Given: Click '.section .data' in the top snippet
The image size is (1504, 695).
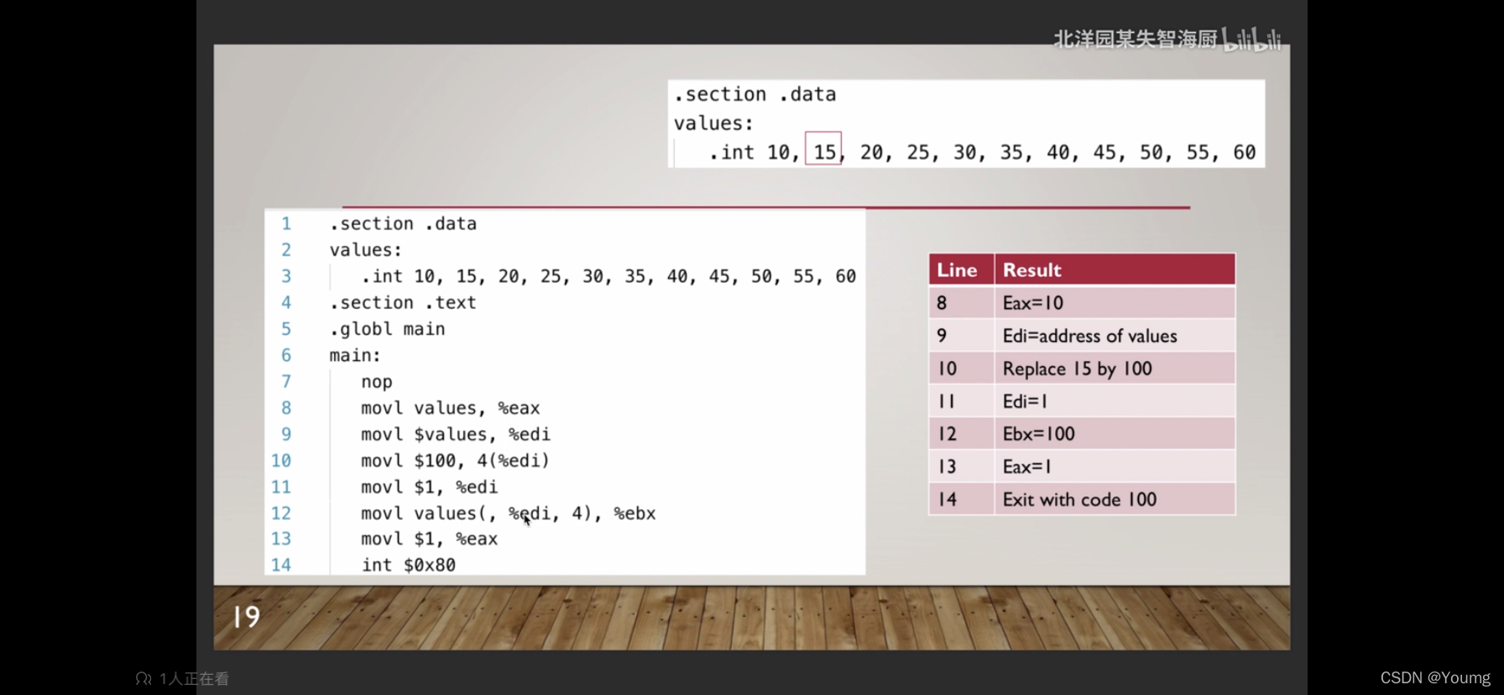Looking at the screenshot, I should 755,94.
